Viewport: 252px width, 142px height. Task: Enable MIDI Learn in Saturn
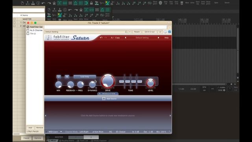[53, 132]
